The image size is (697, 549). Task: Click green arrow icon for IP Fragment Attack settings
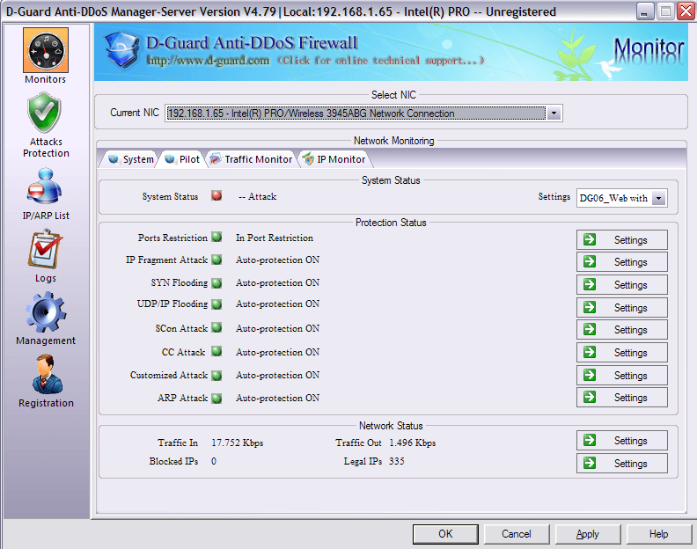pyautogui.click(x=590, y=261)
